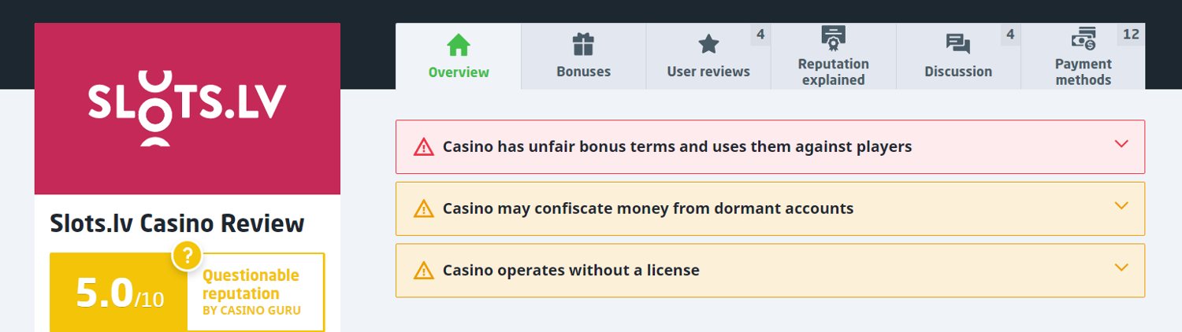Expand the operates without license chevron
Image resolution: width=1182 pixels, height=332 pixels.
1122,267
